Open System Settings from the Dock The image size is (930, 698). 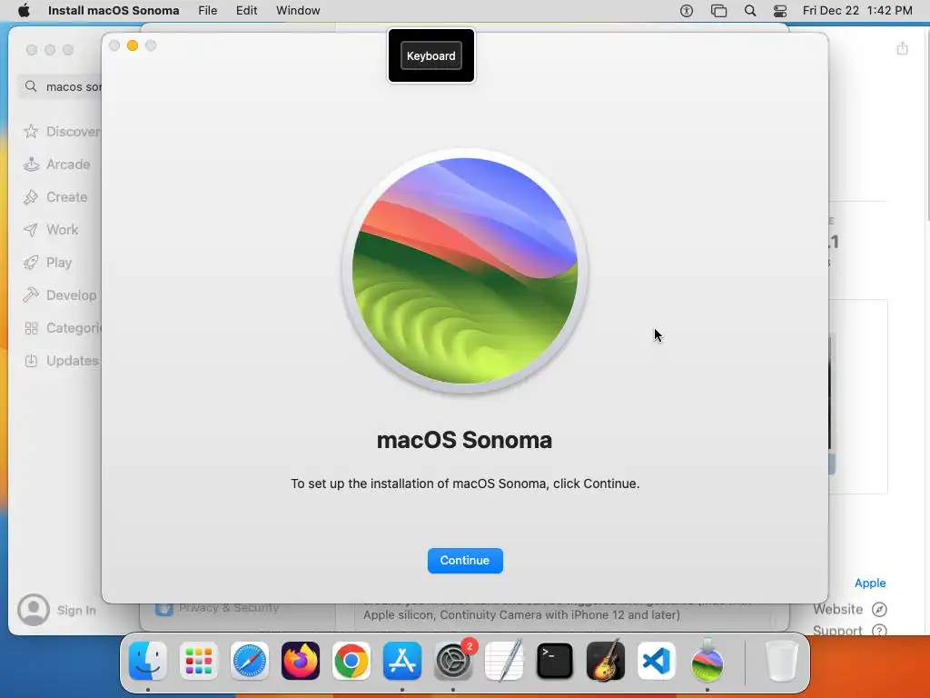pos(454,661)
